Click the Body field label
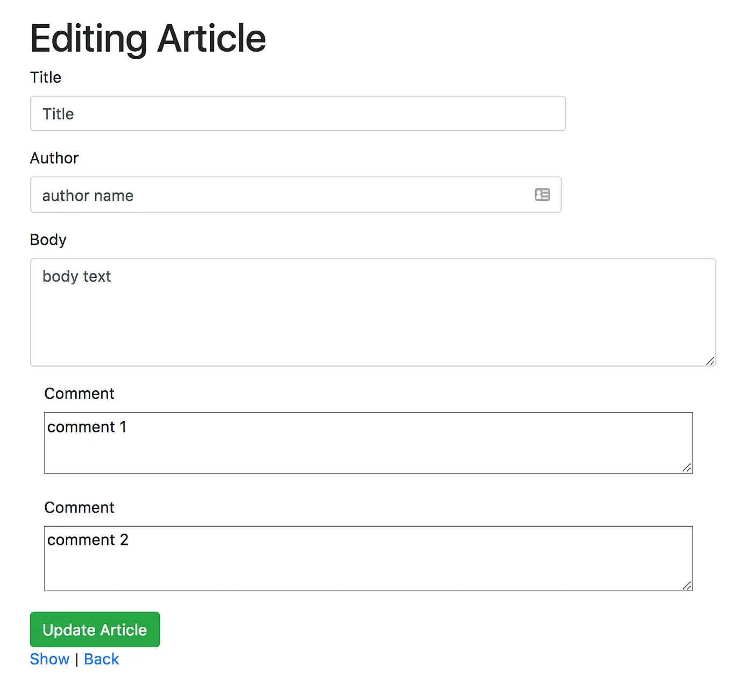 coord(48,240)
